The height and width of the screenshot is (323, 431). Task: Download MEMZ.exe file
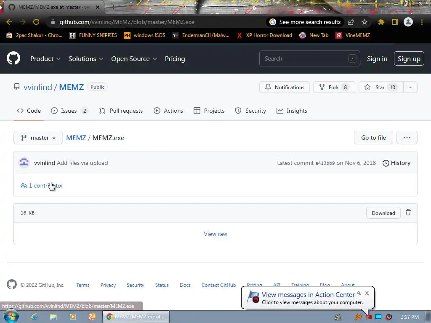(383, 213)
